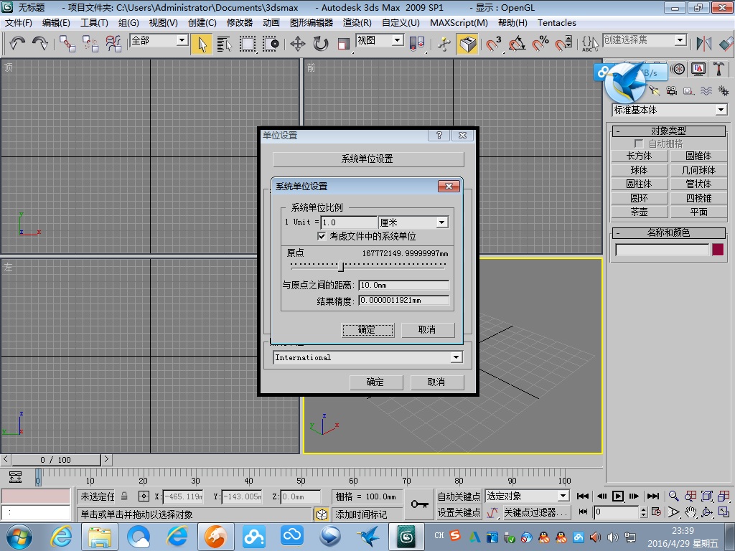Toggle the Angle Snap icon
The image size is (735, 551).
tap(517, 44)
